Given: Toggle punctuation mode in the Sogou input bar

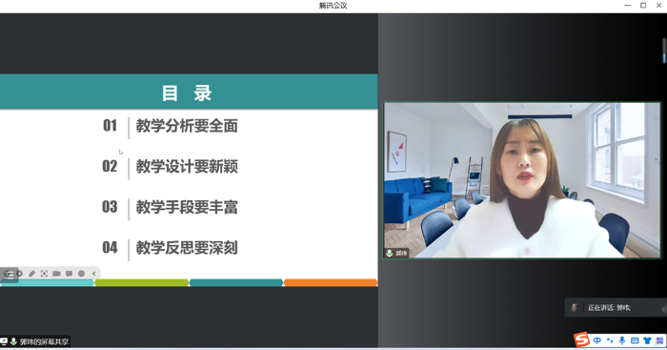Looking at the screenshot, I should [610, 340].
